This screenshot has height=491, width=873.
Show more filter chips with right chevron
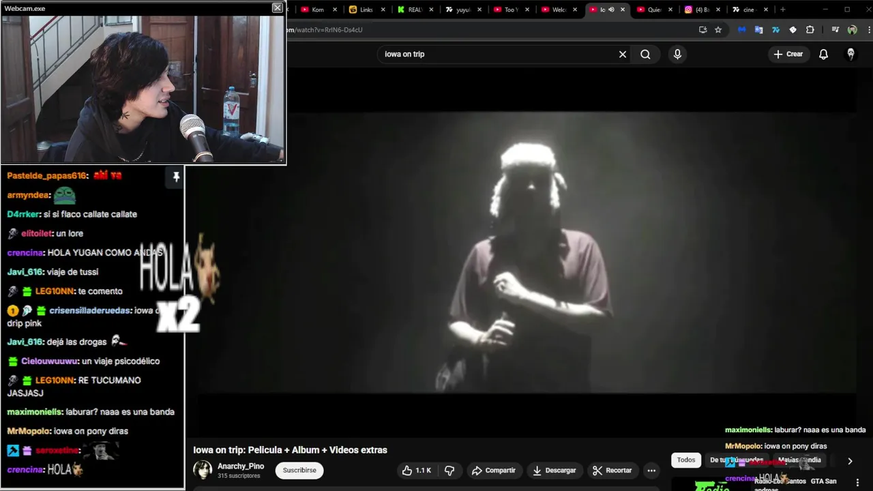(850, 461)
